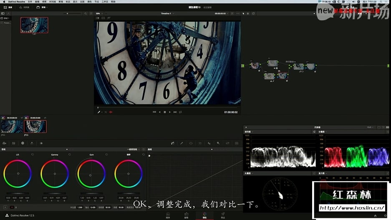Stop playback in the viewer

pos(165,112)
